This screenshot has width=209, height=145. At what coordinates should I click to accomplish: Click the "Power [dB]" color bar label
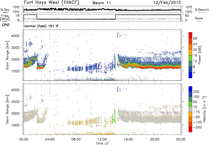pyautogui.click(x=200, y=55)
